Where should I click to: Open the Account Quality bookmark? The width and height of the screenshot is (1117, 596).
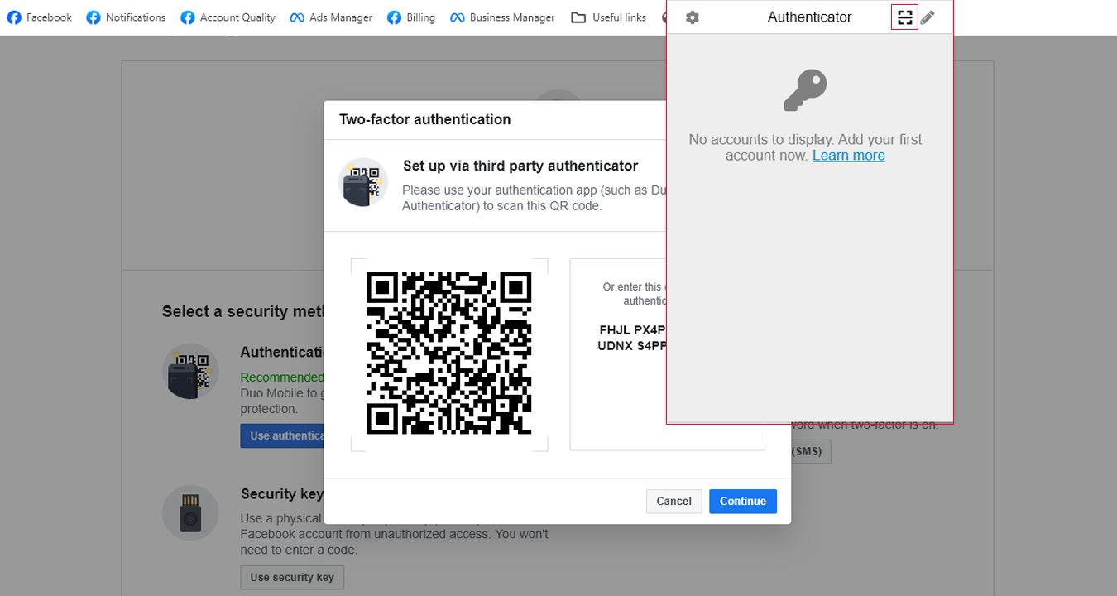tap(228, 17)
